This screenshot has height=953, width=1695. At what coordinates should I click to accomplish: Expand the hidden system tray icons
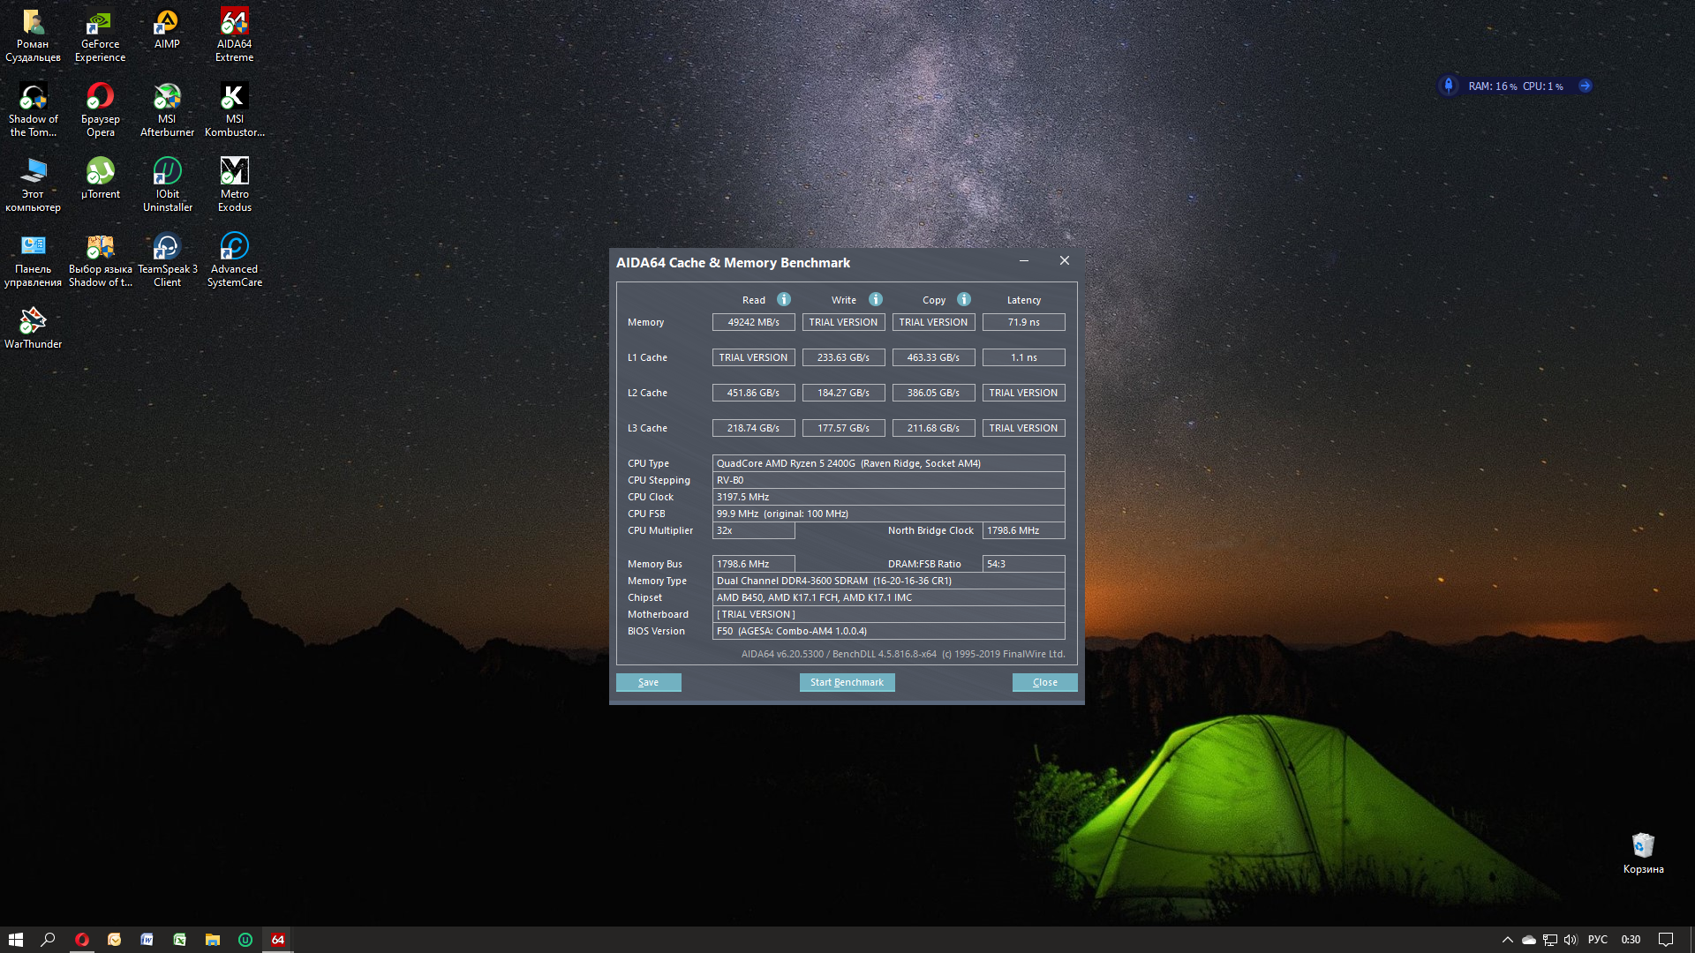1507,940
